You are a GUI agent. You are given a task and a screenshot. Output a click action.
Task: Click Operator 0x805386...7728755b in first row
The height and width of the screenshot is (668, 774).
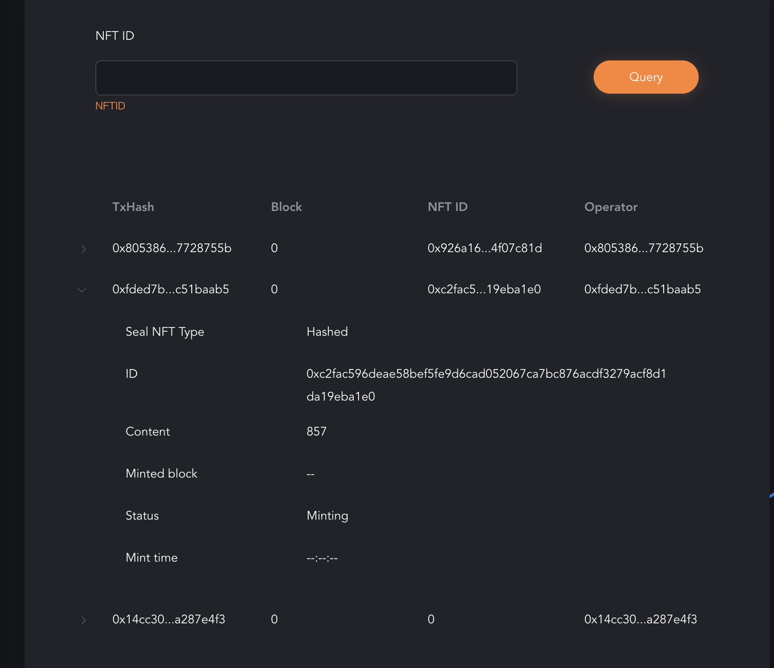[x=644, y=248]
